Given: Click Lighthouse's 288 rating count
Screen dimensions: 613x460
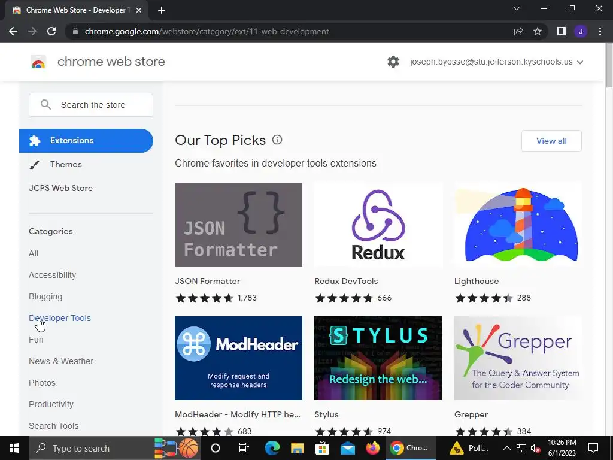Looking at the screenshot, I should click(x=524, y=298).
